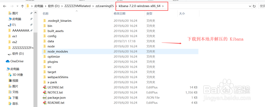Click the zzLearningES breadcrumb segment

pyautogui.click(x=105, y=6)
